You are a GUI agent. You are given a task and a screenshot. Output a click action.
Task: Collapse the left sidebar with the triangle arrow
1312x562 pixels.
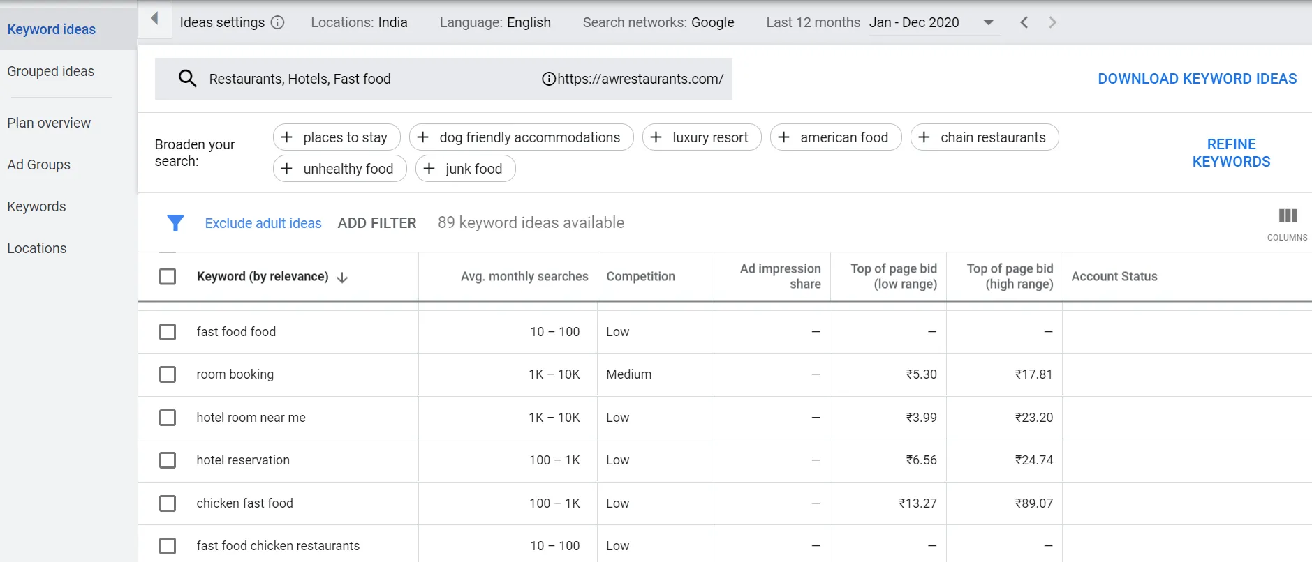[x=154, y=19]
